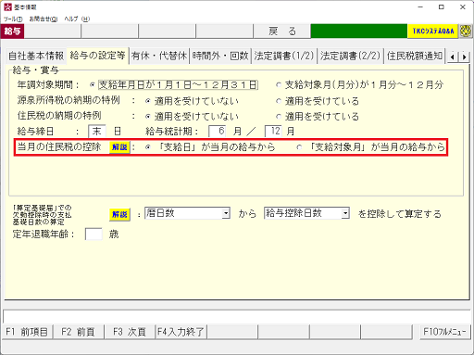Switch to 有休・代替休 tab
The height and width of the screenshot is (355, 474).
coord(159,56)
